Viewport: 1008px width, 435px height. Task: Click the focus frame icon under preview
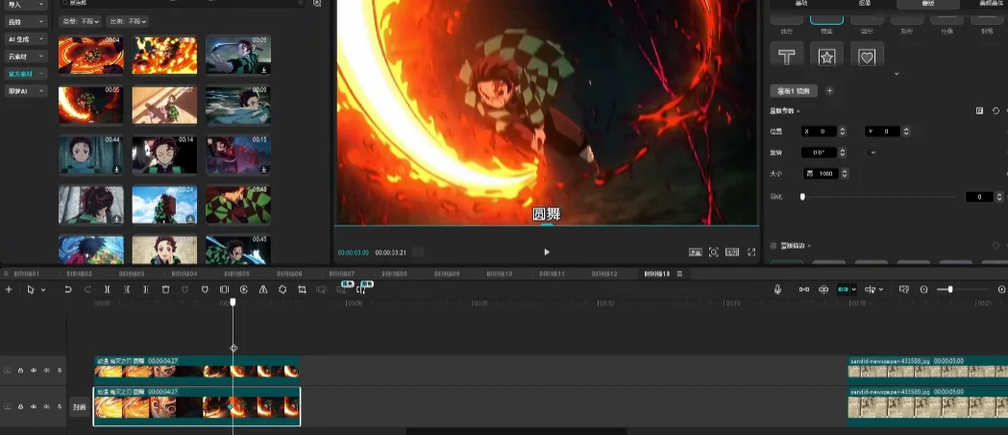pyautogui.click(x=714, y=253)
